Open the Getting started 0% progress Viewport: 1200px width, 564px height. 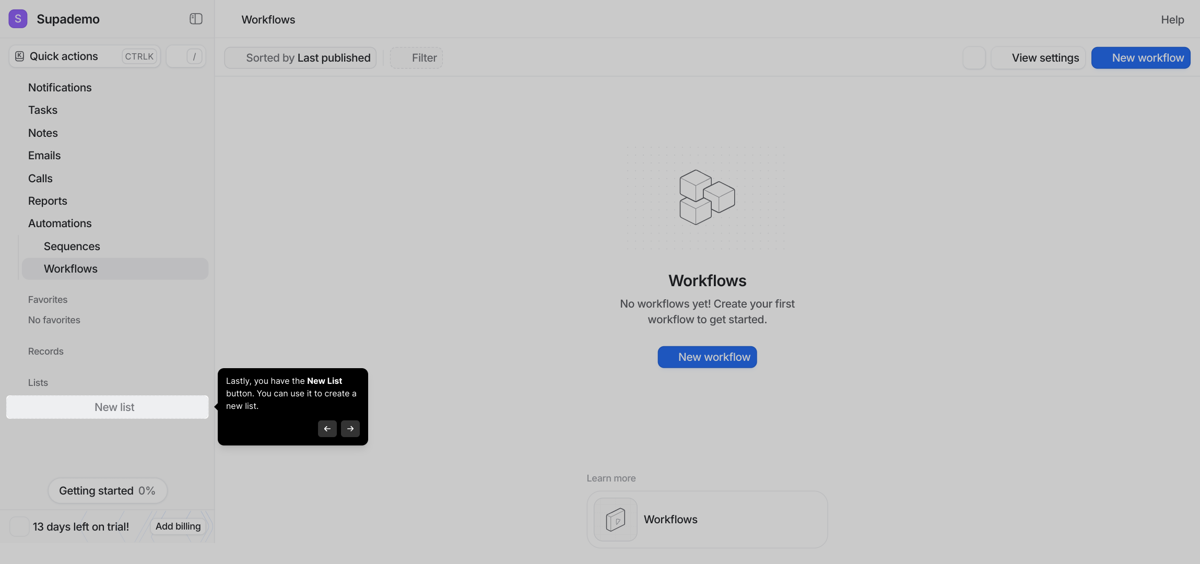click(x=108, y=491)
